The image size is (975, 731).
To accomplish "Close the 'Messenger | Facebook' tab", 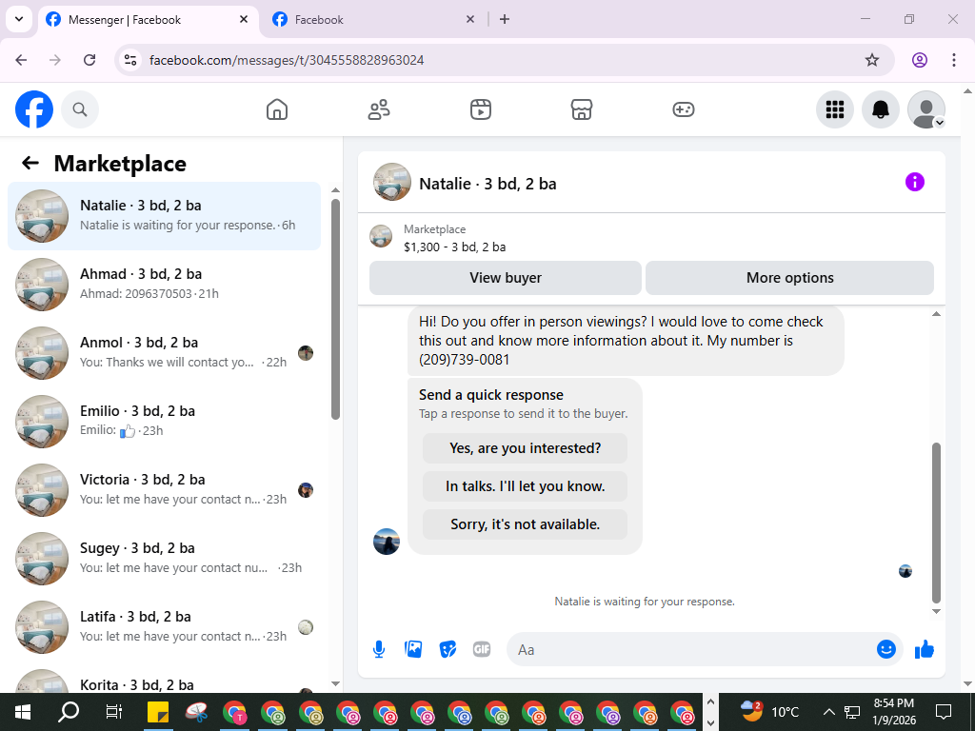I will pyautogui.click(x=244, y=19).
